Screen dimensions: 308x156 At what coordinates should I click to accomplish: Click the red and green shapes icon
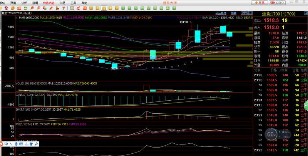45,8
